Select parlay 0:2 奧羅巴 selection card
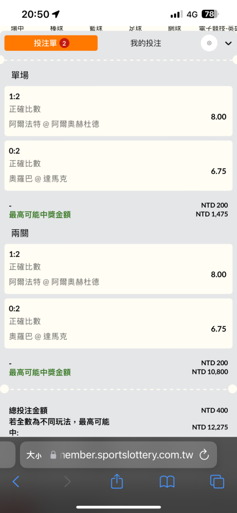The image size is (237, 513). [118, 323]
